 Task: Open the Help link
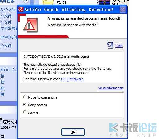pyautogui.click(x=119, y=46)
